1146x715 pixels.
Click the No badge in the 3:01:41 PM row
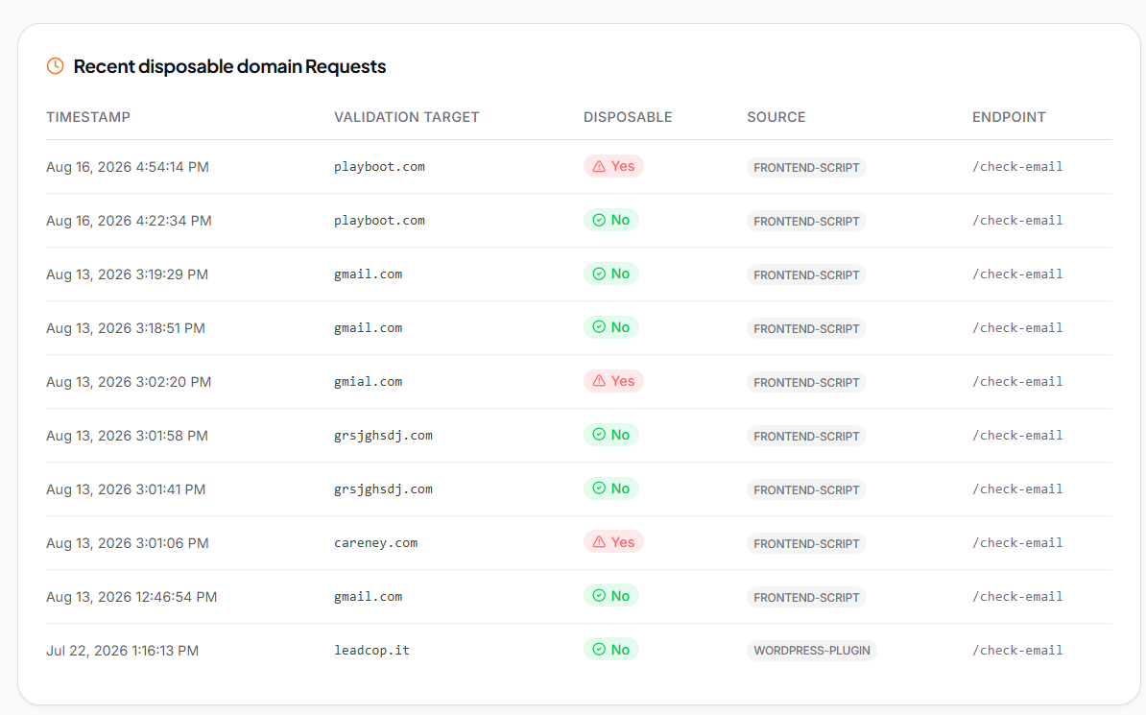click(x=611, y=489)
